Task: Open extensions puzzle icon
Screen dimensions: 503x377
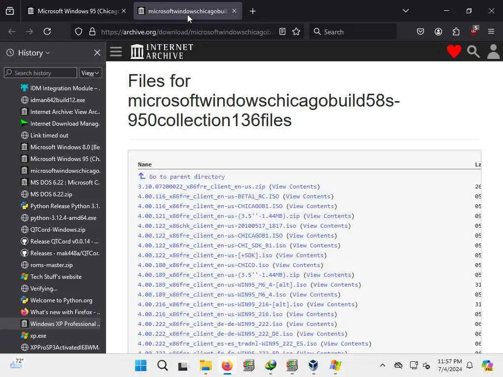Action: click(456, 31)
